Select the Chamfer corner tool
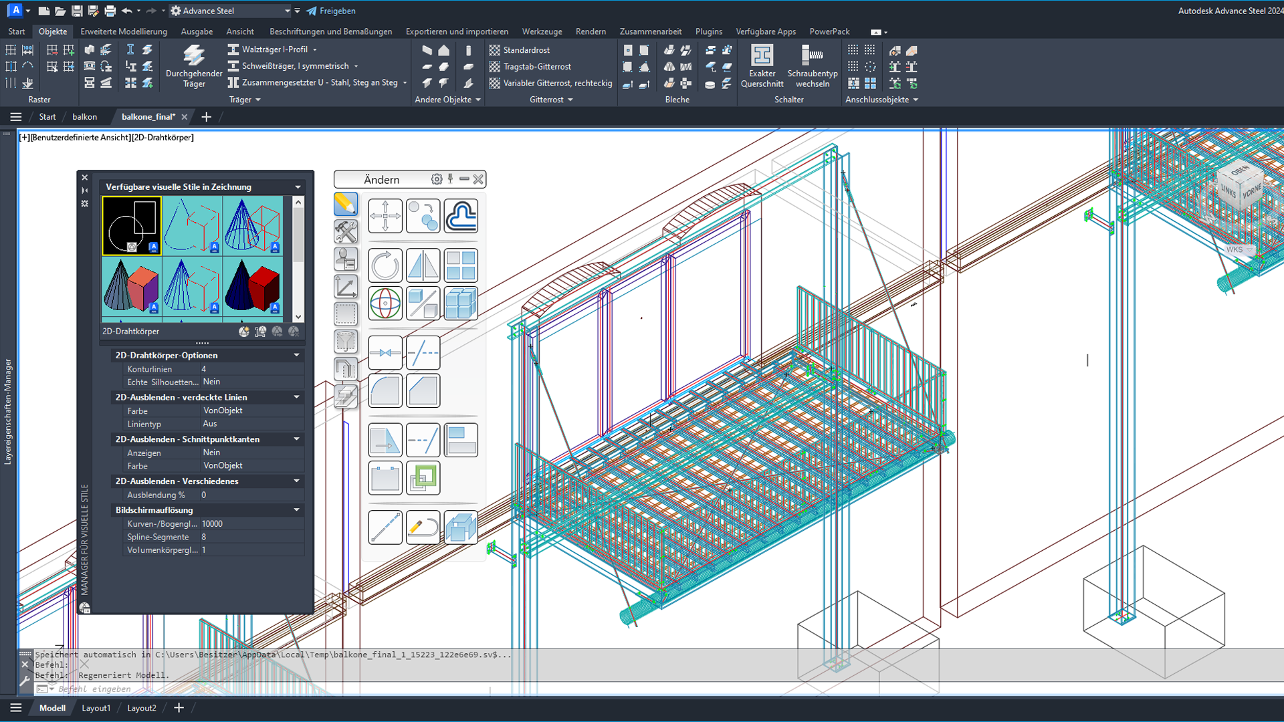The height and width of the screenshot is (722, 1284). tap(423, 390)
